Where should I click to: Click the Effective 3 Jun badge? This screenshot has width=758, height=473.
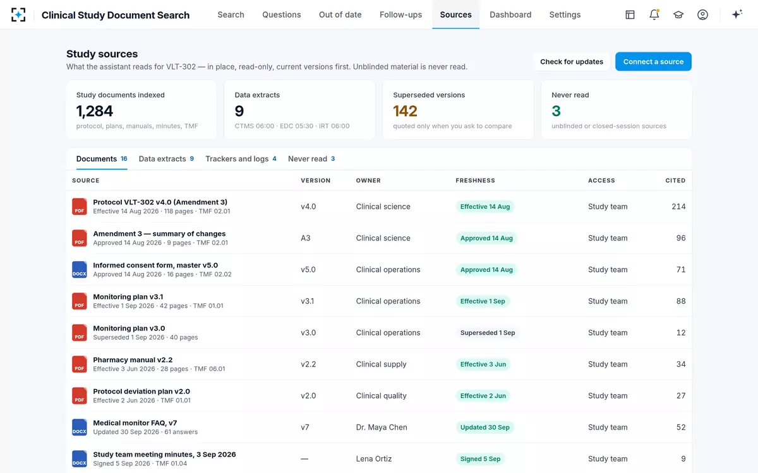[483, 365]
